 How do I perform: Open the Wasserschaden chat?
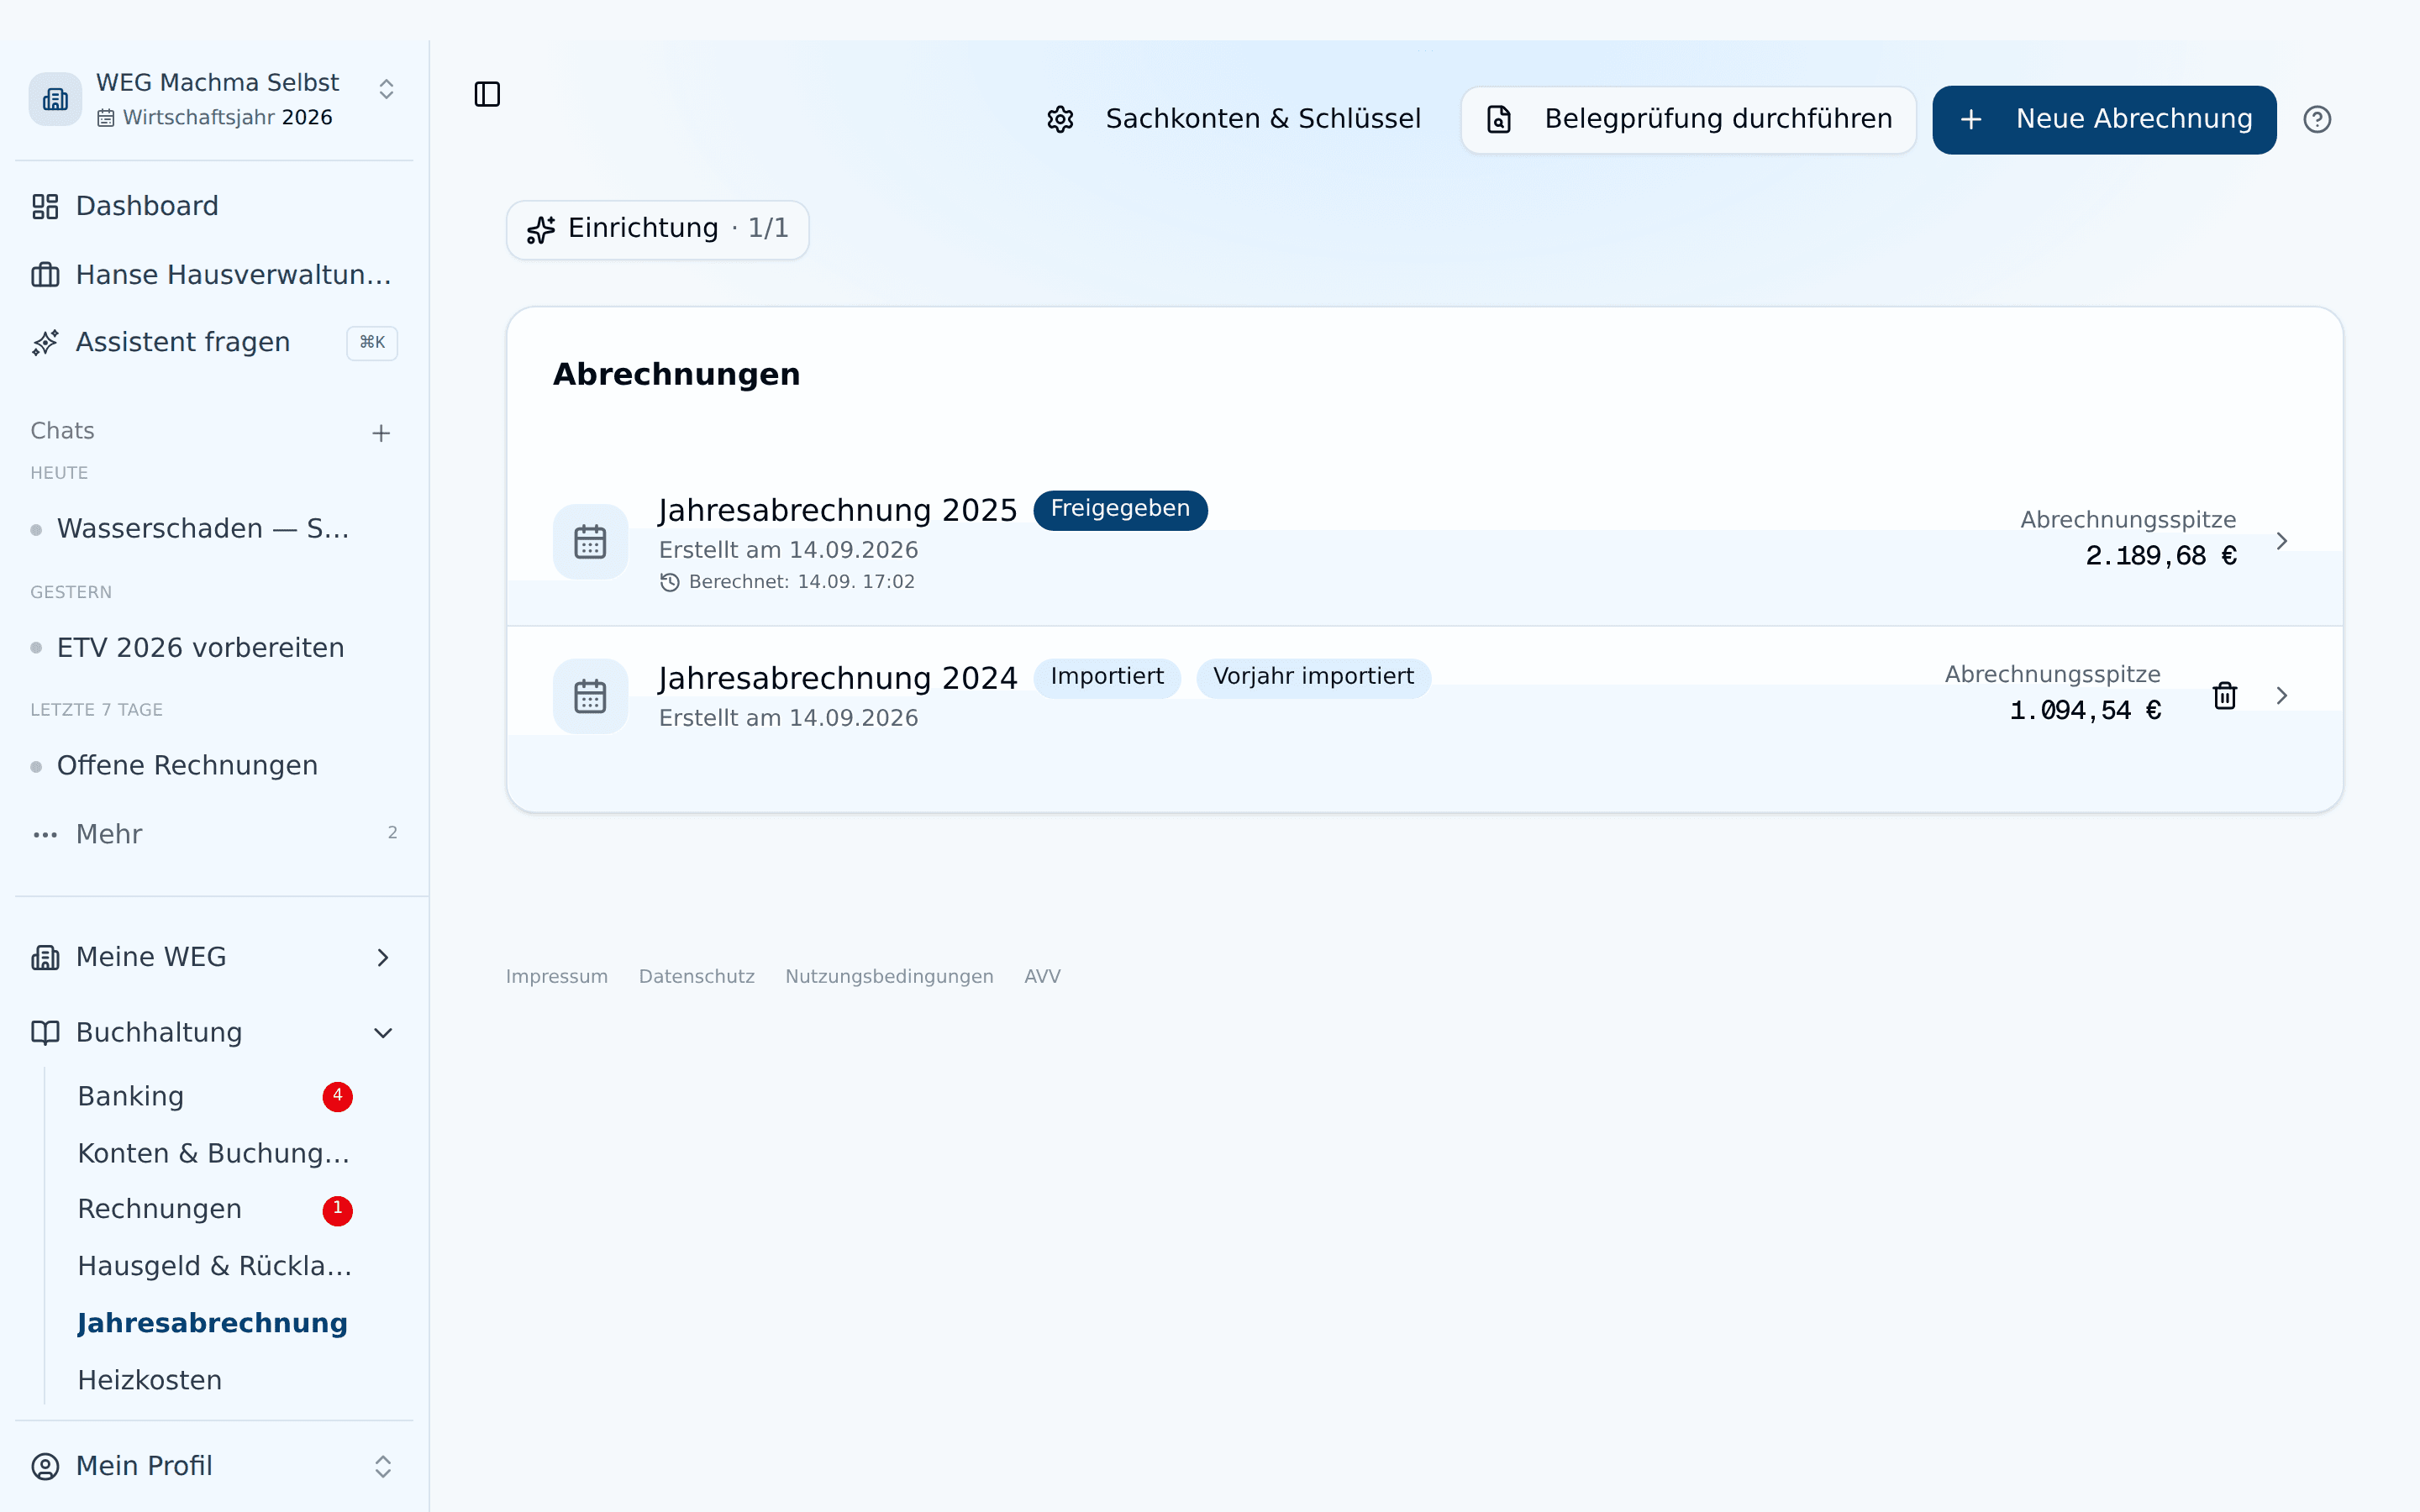point(203,528)
